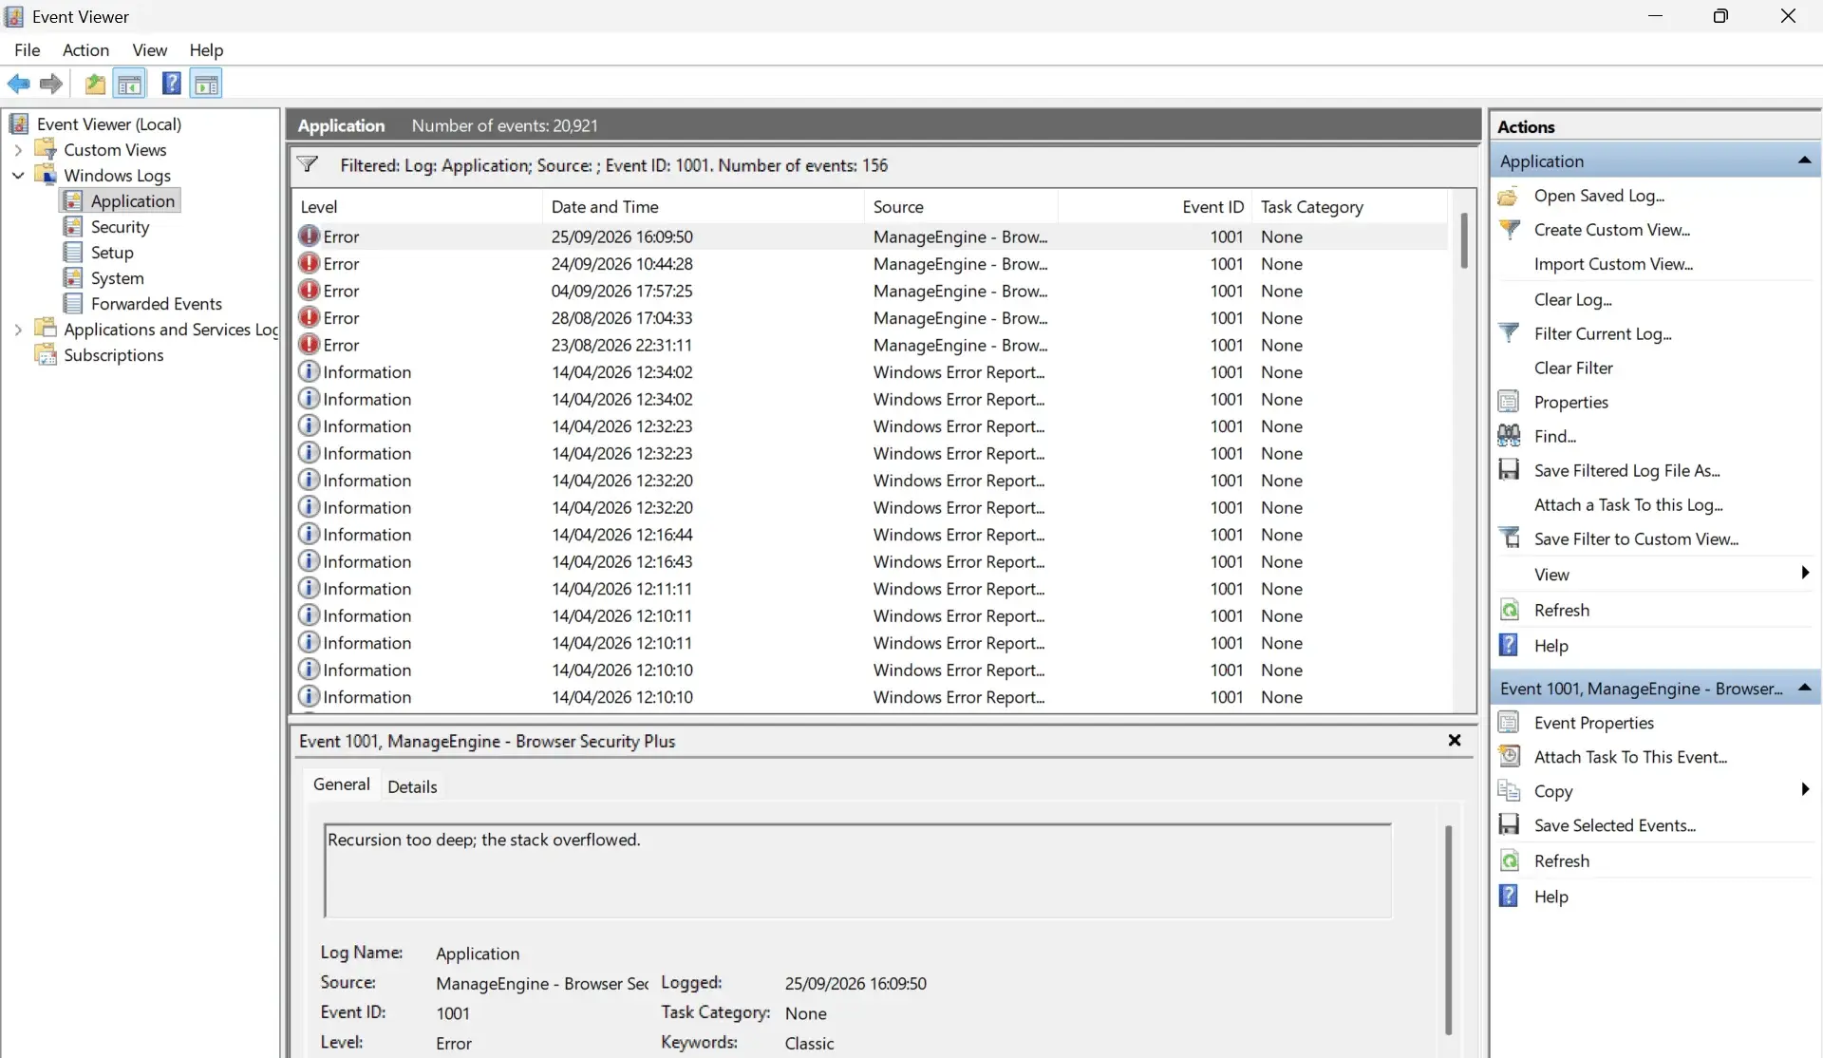
Task: Open the Copy submenu arrow in Actions
Action: click(1804, 789)
